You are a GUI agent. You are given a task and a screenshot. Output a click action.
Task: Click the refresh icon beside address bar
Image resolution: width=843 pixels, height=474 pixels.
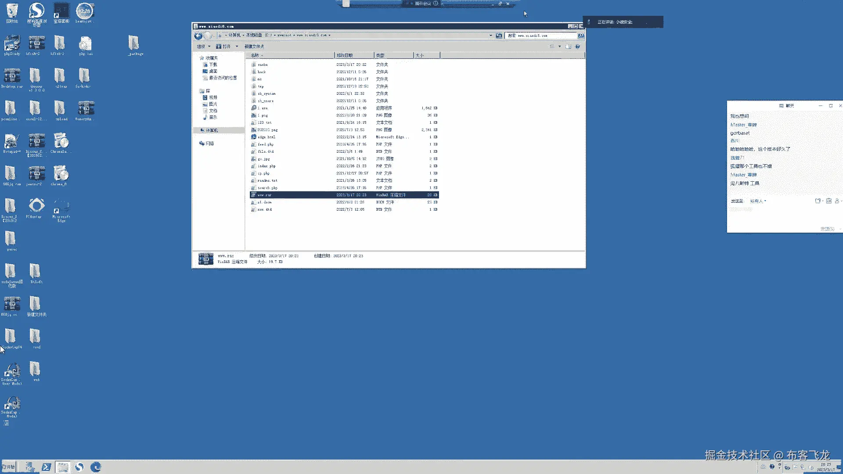(499, 36)
